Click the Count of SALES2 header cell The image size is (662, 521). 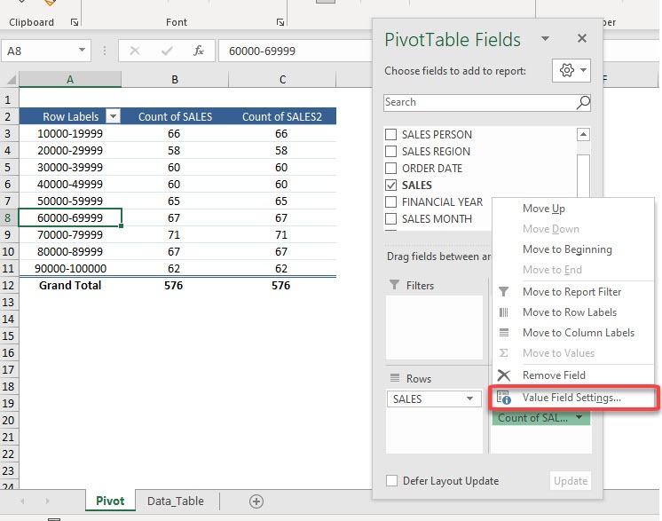tap(282, 116)
